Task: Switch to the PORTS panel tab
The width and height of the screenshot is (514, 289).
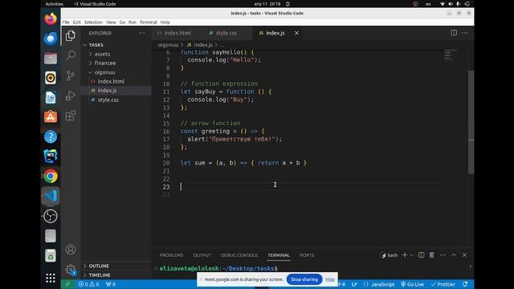Action: pos(307,255)
